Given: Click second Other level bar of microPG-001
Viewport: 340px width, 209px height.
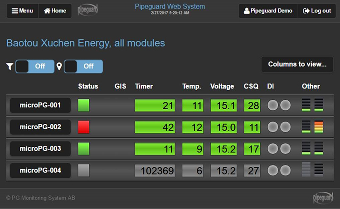Looking at the screenshot, I should click(x=319, y=105).
